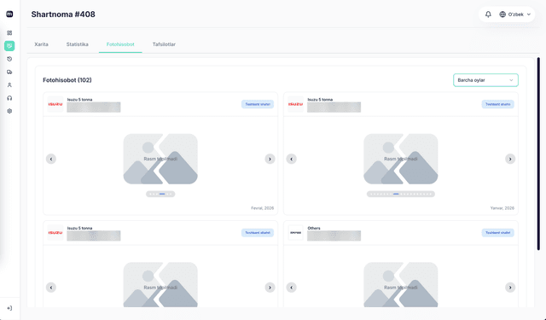Viewport: 546px width, 320px height.
Task: Click the vertical page scrollbar
Action: point(538,154)
